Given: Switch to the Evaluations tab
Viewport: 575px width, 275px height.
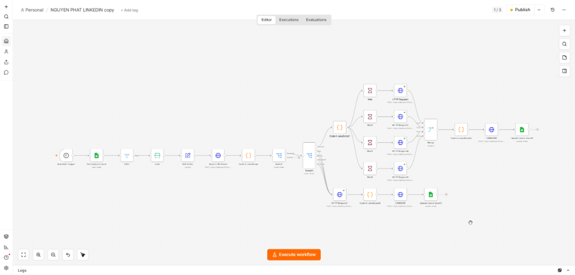Looking at the screenshot, I should click(316, 20).
